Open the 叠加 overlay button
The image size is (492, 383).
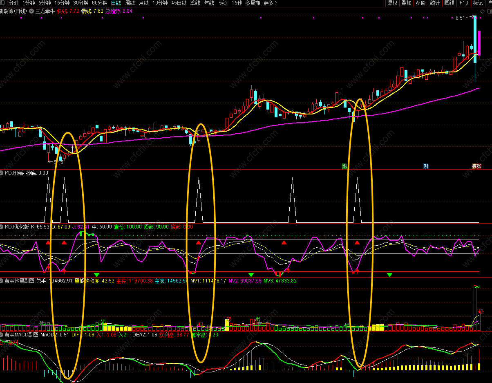point(406,3)
